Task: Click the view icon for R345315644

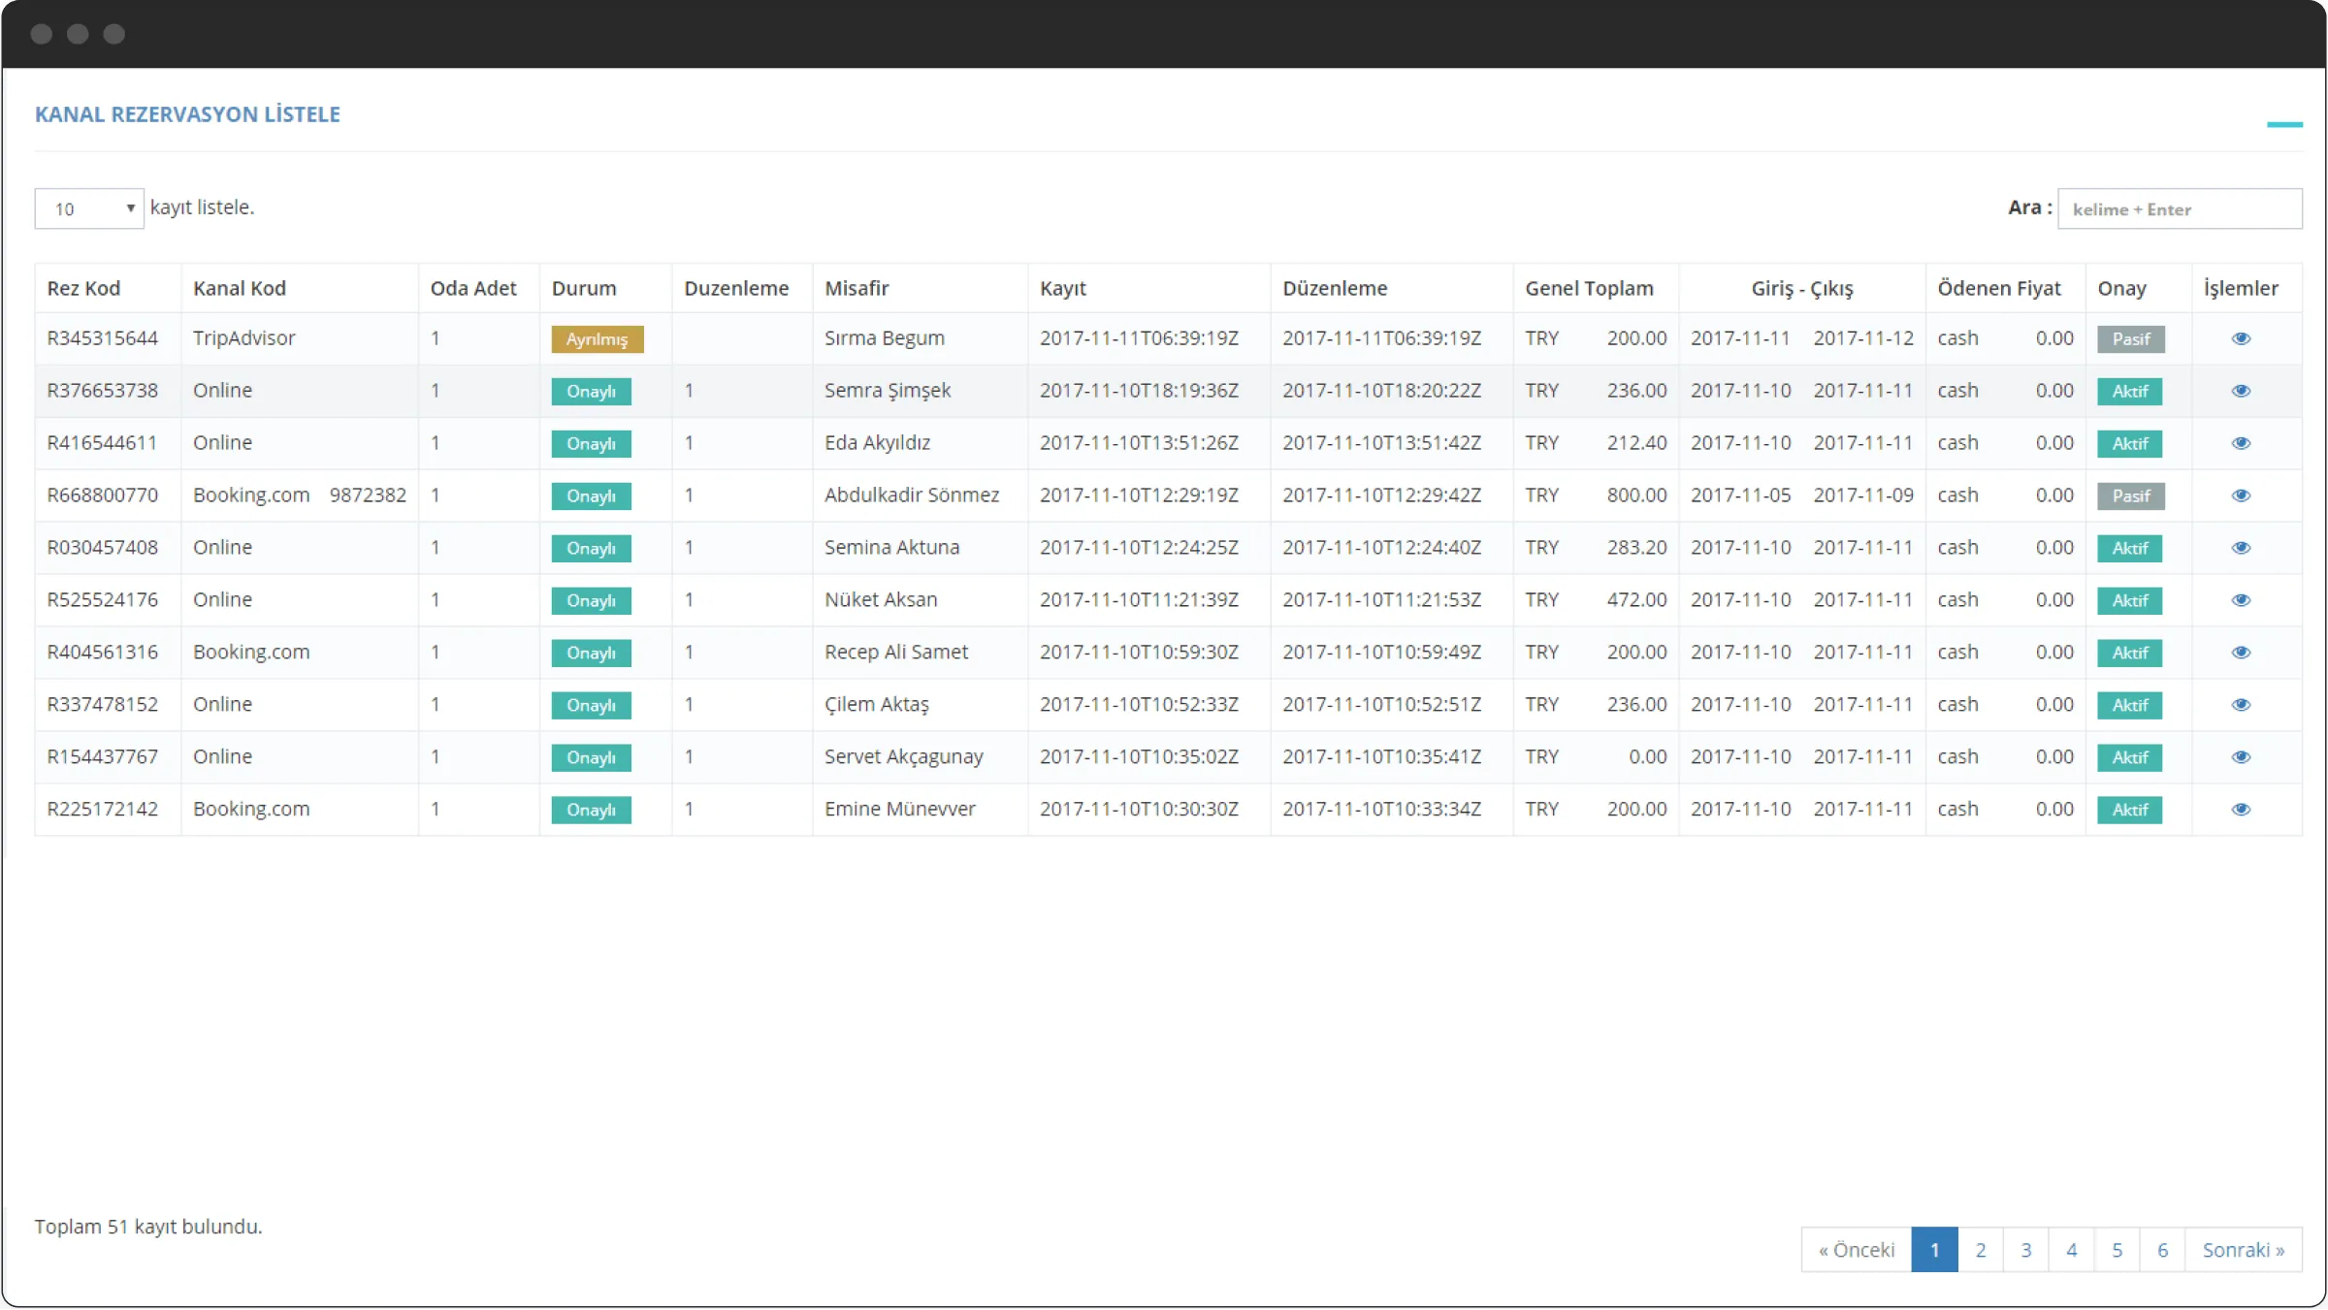Action: 2242,337
